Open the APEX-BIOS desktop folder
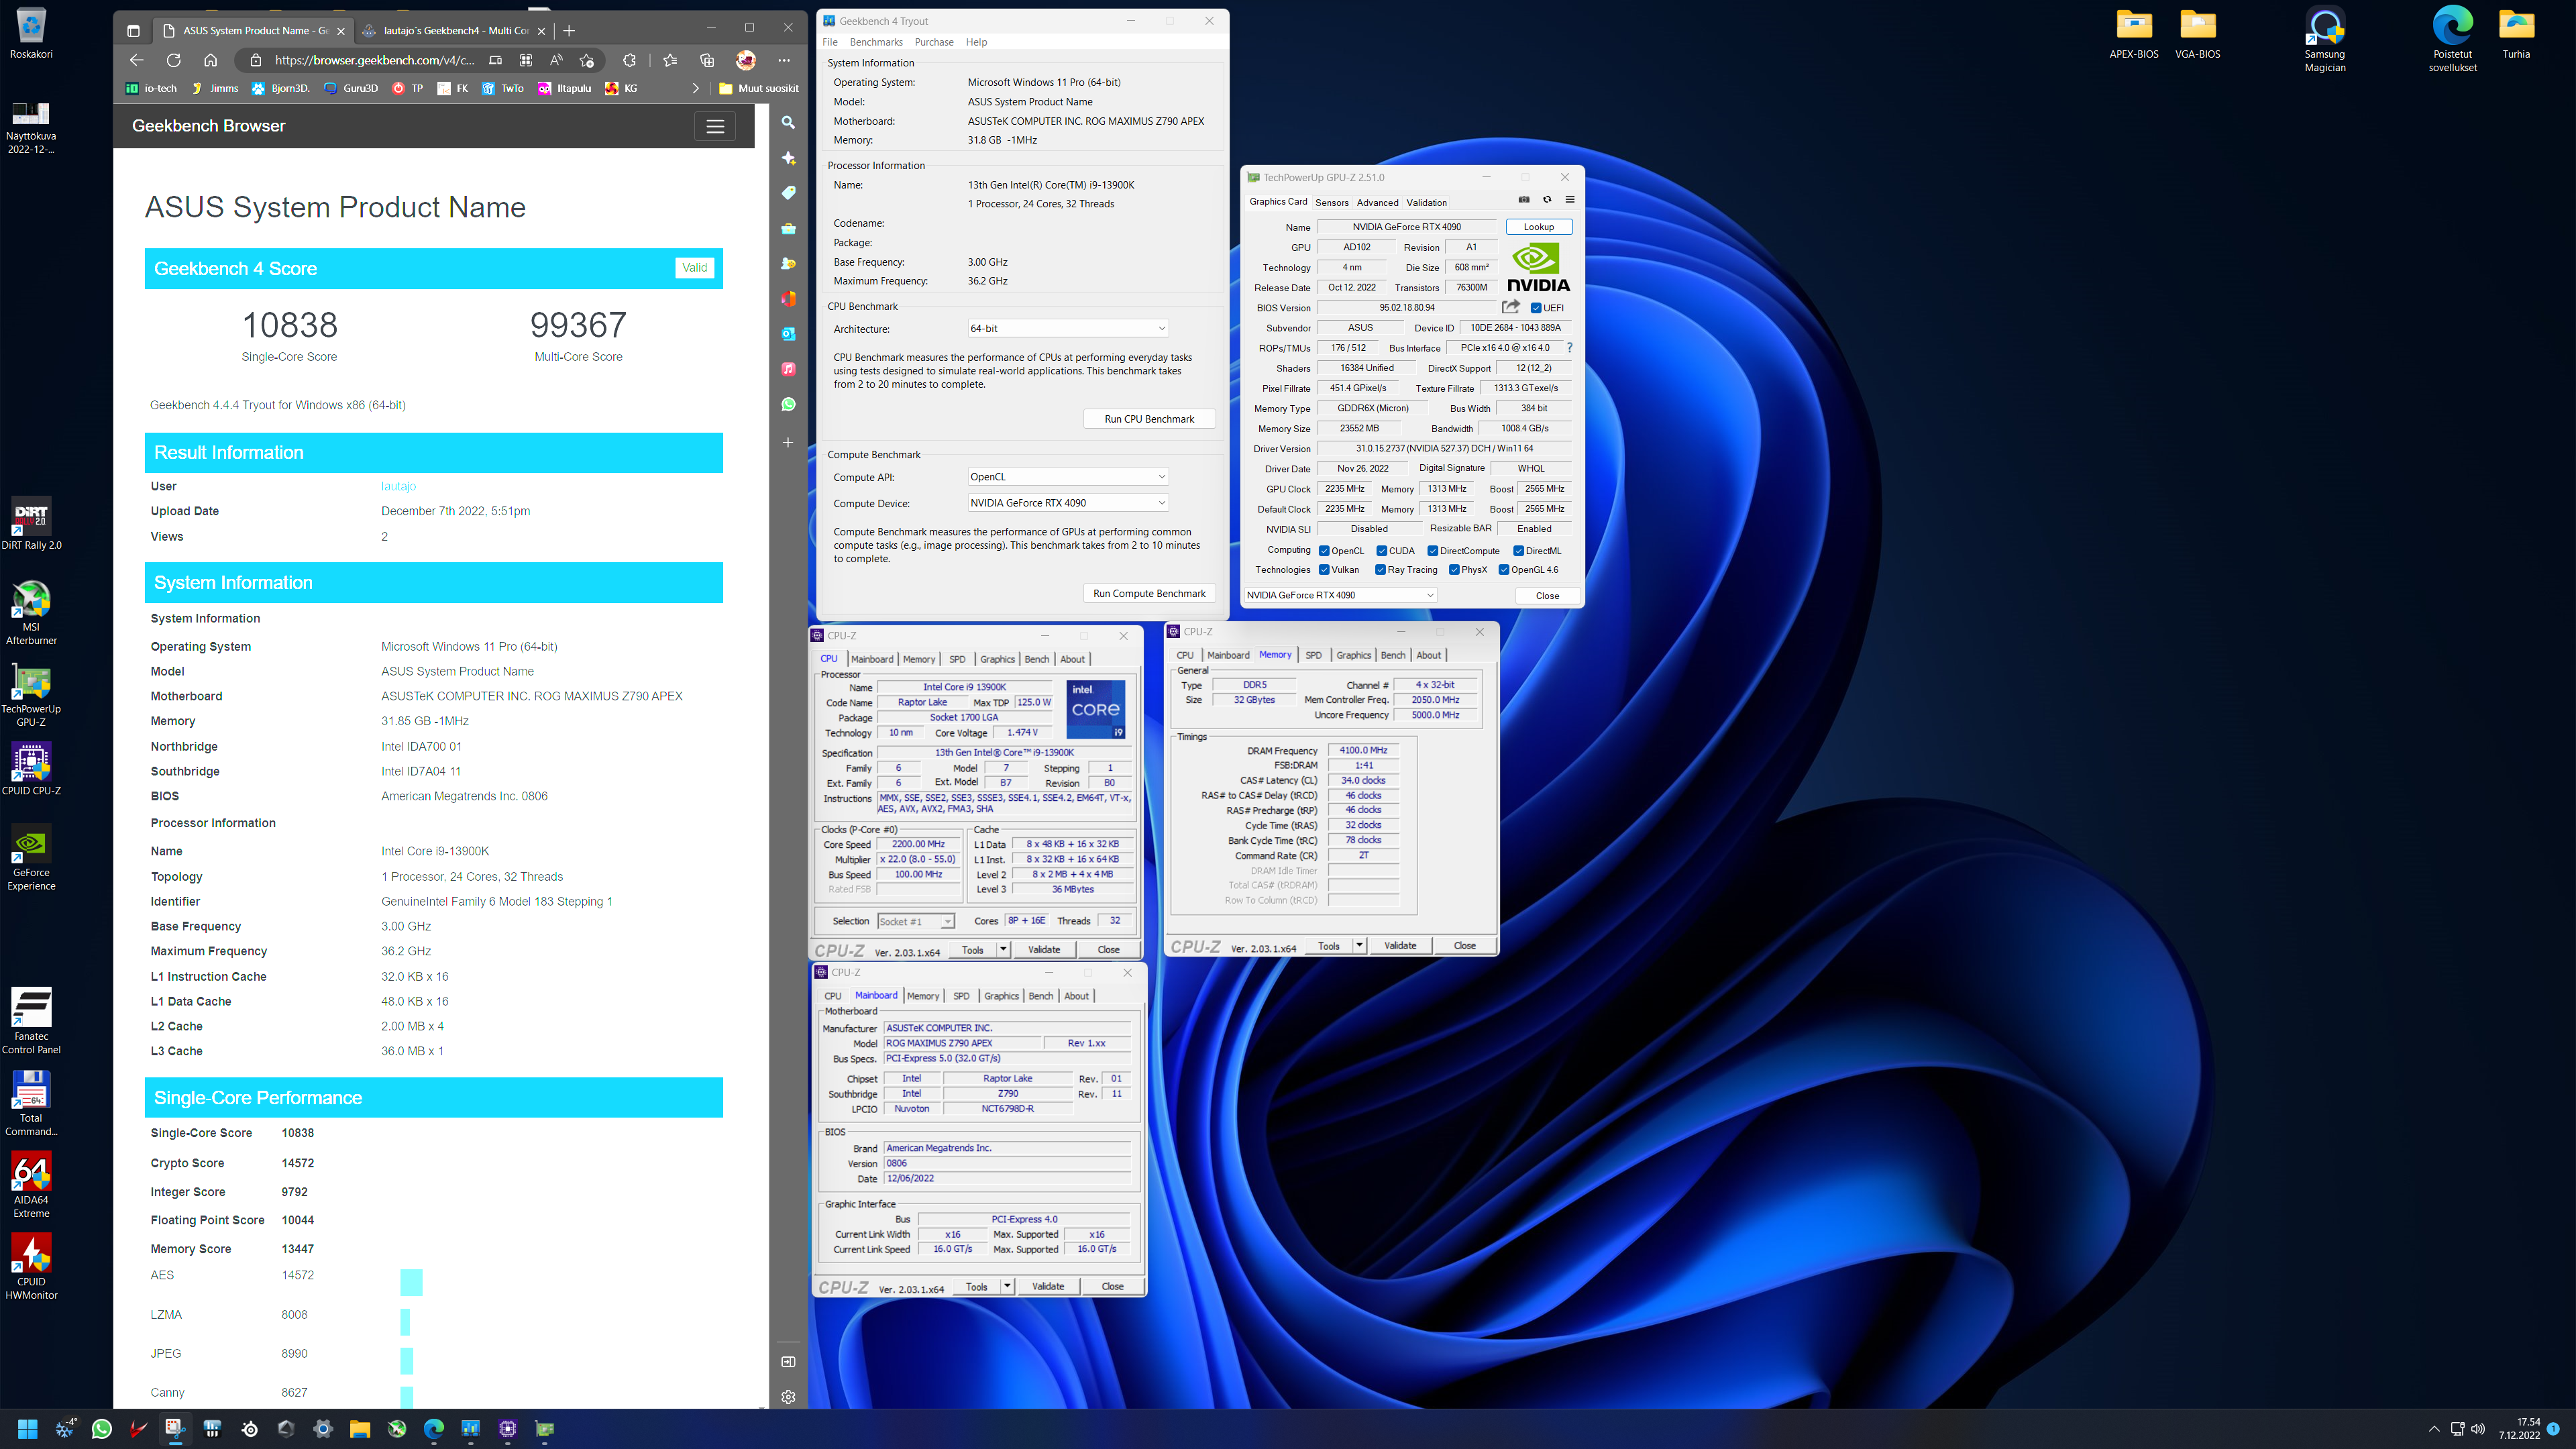 click(2134, 34)
